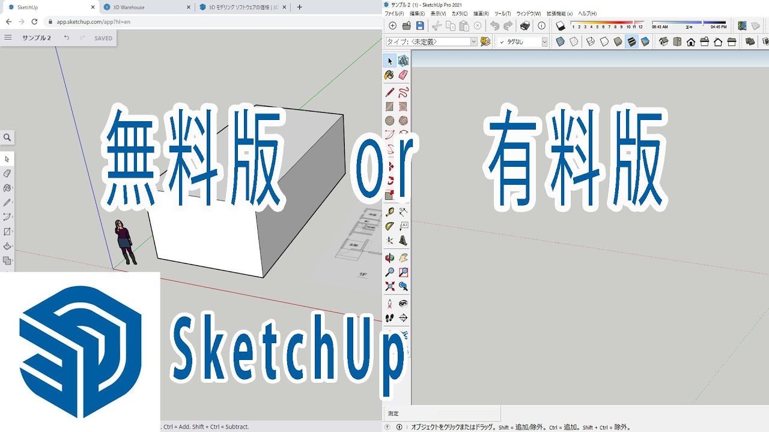Click the Make Component icon in SketchUp Pro
Screen dimensions: 769x432
[403, 61]
